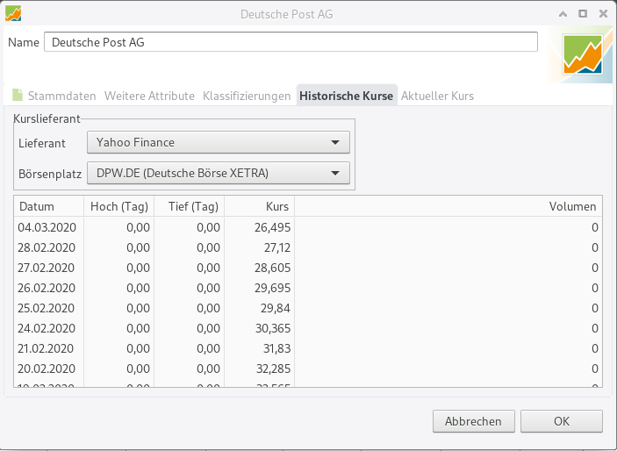Select the row dated 21.02.2020
Image resolution: width=617 pixels, height=451 pixels.
(308, 348)
